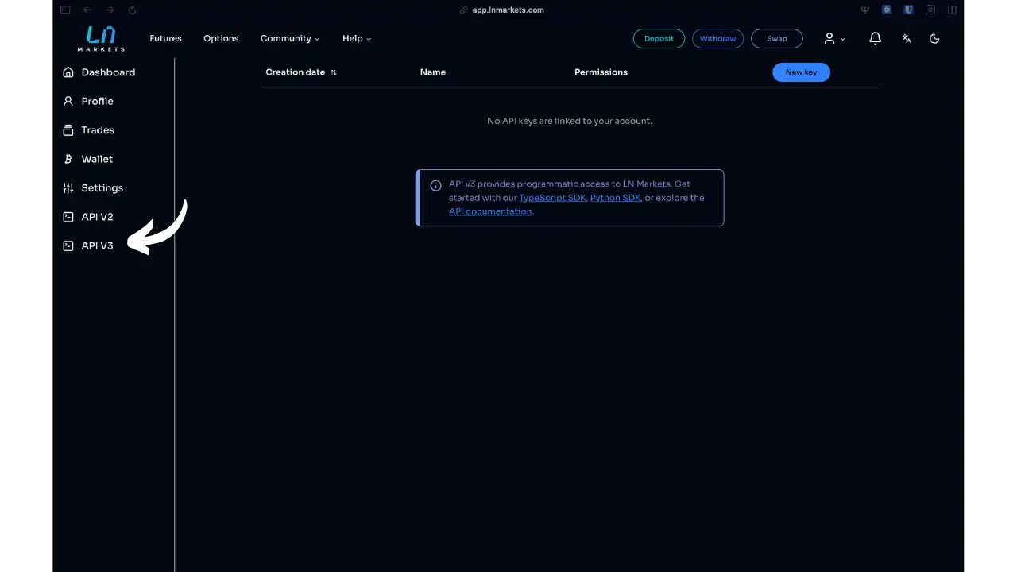Open the API V2 page
Viewport: 1017px width, 572px height.
click(97, 216)
